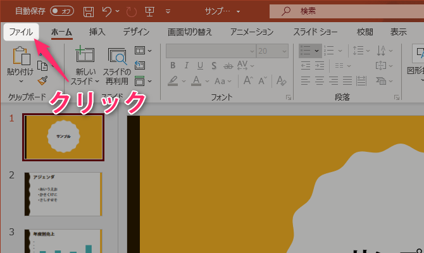
Task: Expand 新しいスライド dropdown arrow
Action: tap(97, 81)
